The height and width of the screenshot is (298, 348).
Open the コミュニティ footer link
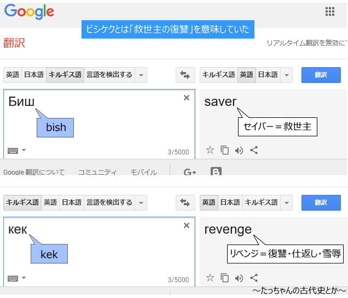point(97,172)
